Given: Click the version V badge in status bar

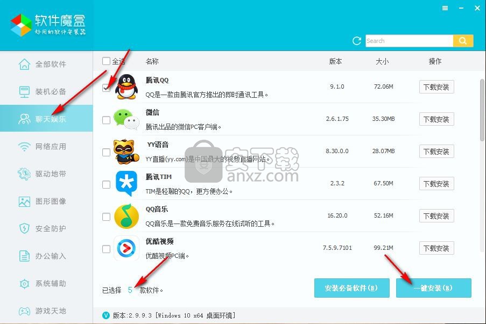Looking at the screenshot, I should 105,315.
